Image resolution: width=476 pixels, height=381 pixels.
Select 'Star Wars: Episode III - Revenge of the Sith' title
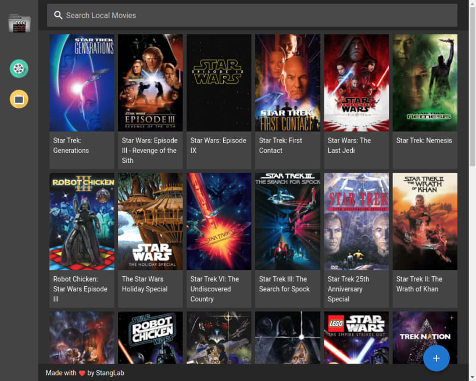tap(150, 151)
